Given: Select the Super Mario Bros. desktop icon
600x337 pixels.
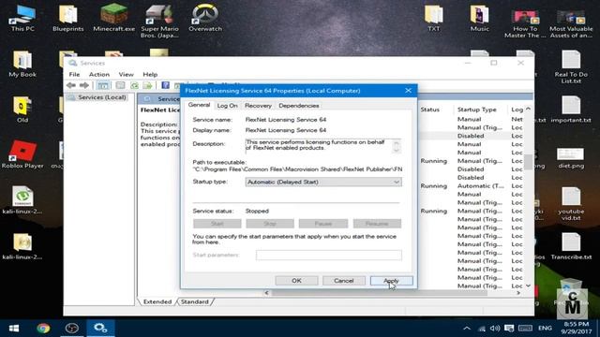Looking at the screenshot, I should tap(159, 21).
